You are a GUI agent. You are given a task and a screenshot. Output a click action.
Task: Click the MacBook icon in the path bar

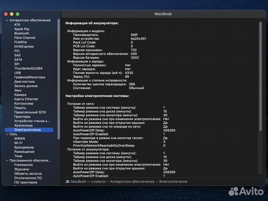(67, 182)
